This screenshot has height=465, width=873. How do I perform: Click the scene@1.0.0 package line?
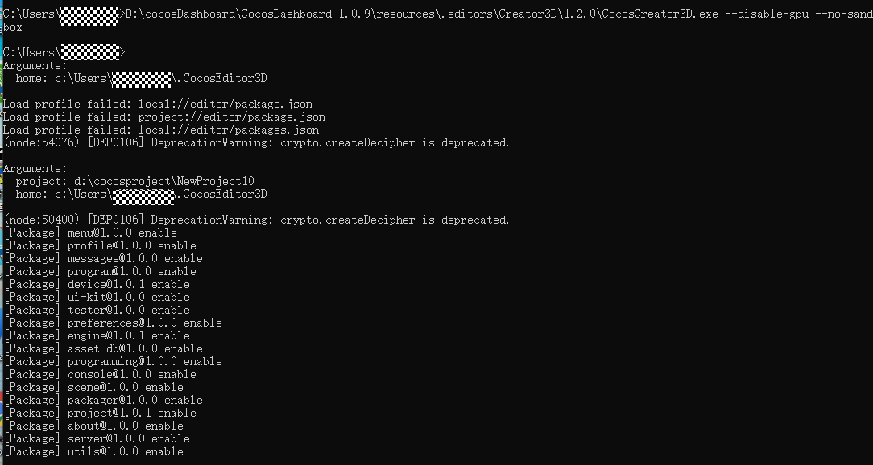[93, 387]
